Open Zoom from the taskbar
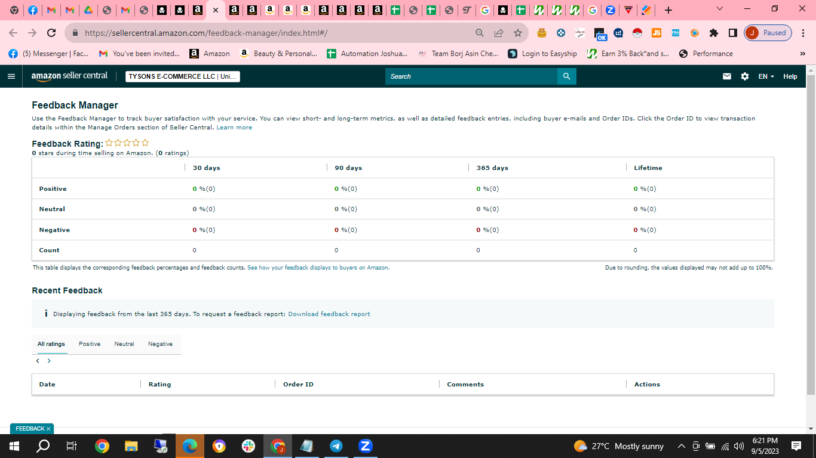Screen dimensions: 816x458 [x=366, y=446]
